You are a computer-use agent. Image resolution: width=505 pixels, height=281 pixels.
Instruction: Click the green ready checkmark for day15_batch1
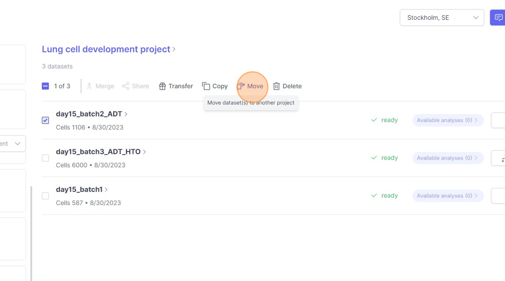click(374, 196)
